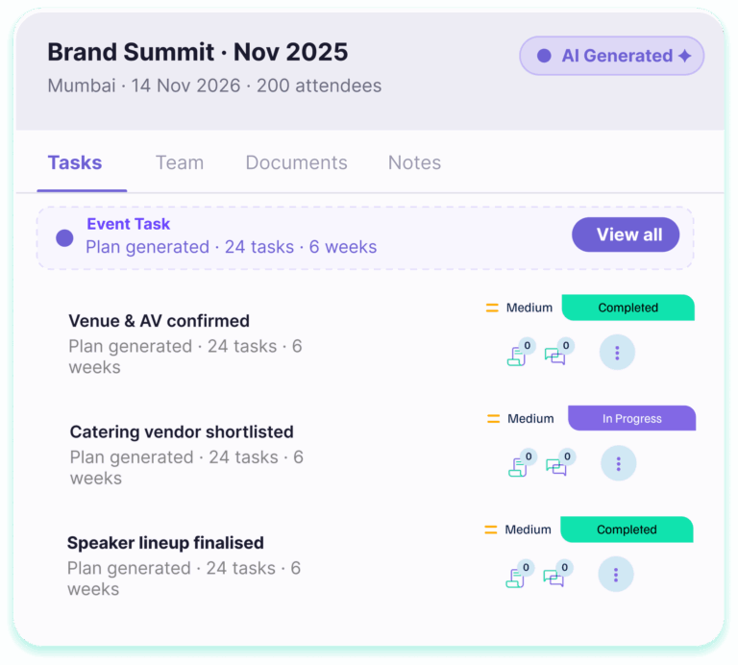Open three-dot menu for Venue & AV confirmed
Image resolution: width=738 pixels, height=665 pixels.
point(617,354)
